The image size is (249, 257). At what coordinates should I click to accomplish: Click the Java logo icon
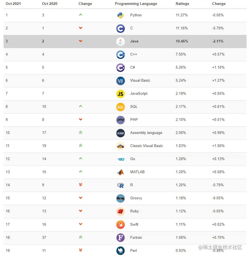coord(121,41)
